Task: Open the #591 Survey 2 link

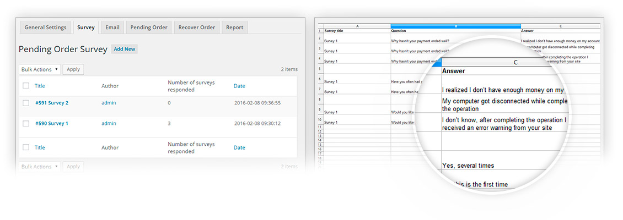Action: pos(52,103)
